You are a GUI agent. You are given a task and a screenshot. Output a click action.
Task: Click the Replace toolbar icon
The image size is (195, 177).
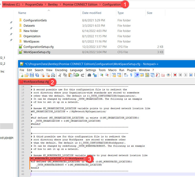95,75
